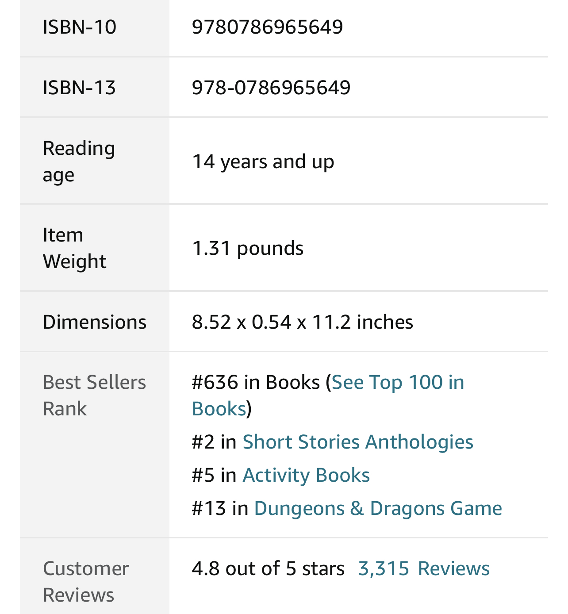The height and width of the screenshot is (614, 568).
Task: Click the ISBN-10 number 9780786965649
Action: coord(267,27)
